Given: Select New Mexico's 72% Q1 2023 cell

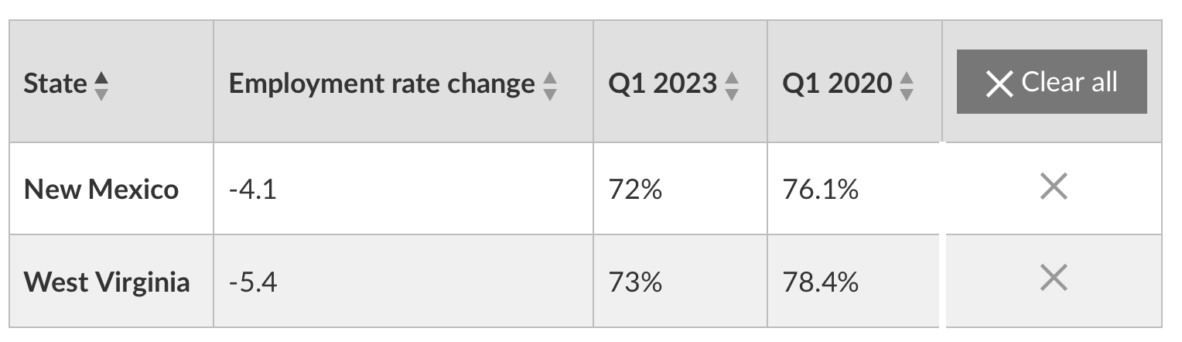Looking at the screenshot, I should [x=635, y=189].
